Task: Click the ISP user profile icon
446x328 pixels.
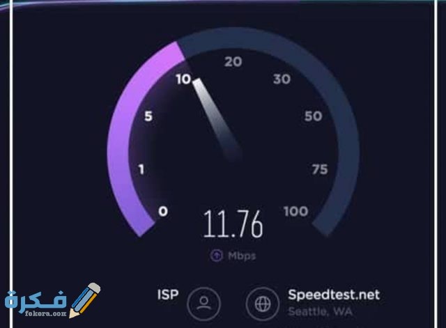Action: 203,304
